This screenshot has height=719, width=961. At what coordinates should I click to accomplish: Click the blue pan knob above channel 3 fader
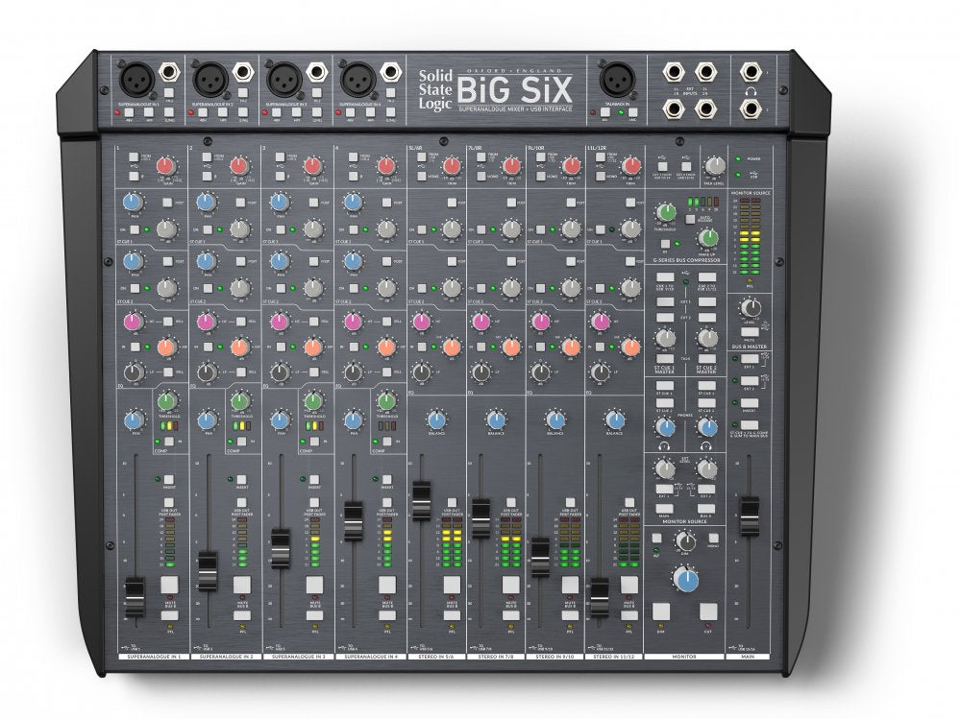point(279,420)
